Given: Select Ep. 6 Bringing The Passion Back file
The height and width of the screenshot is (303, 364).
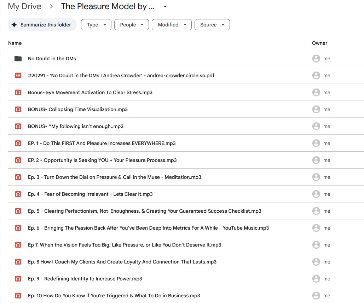Looking at the screenshot, I should [x=148, y=228].
